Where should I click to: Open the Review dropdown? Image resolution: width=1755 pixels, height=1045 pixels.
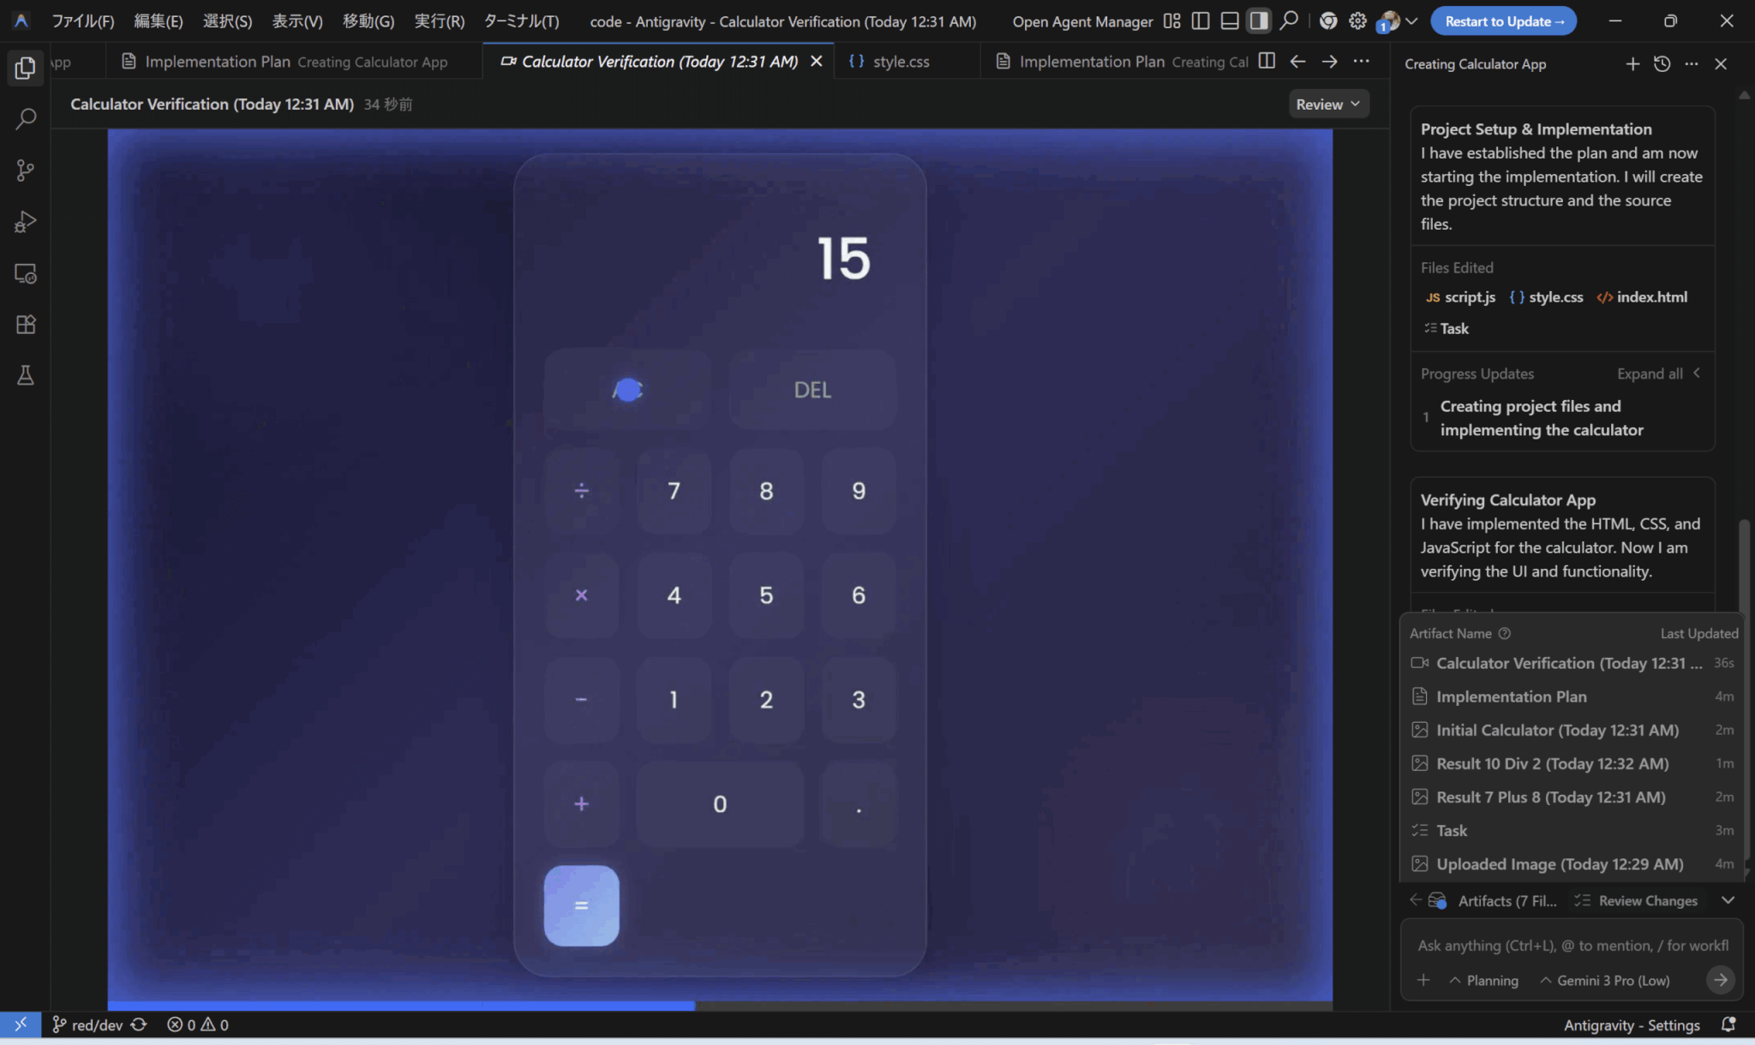click(1327, 104)
